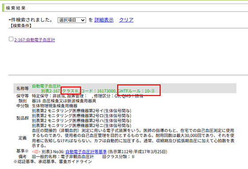Click the 詳細表示 link
Viewport: 248px width, 169px height.
pos(104,20)
